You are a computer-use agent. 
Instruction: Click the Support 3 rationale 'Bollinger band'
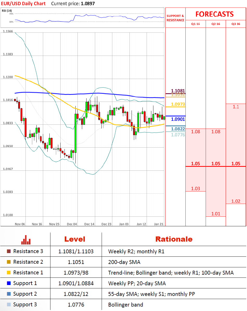pos(126,305)
